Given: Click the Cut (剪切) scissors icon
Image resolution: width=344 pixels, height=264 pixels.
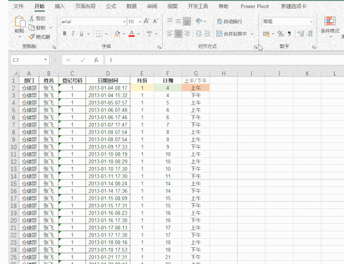Looking at the screenshot, I should pos(31,18).
